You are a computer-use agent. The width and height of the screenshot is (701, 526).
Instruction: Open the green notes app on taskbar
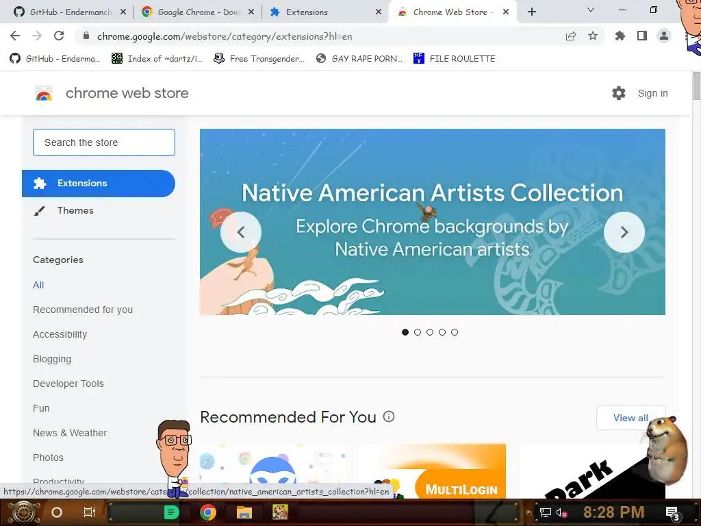[171, 512]
